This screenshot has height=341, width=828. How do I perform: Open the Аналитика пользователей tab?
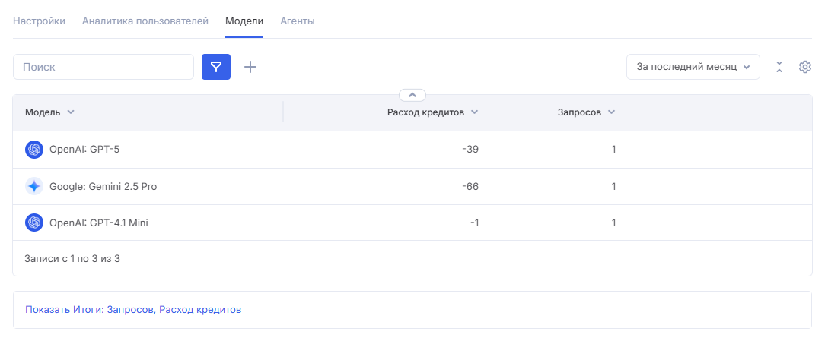pyautogui.click(x=145, y=21)
